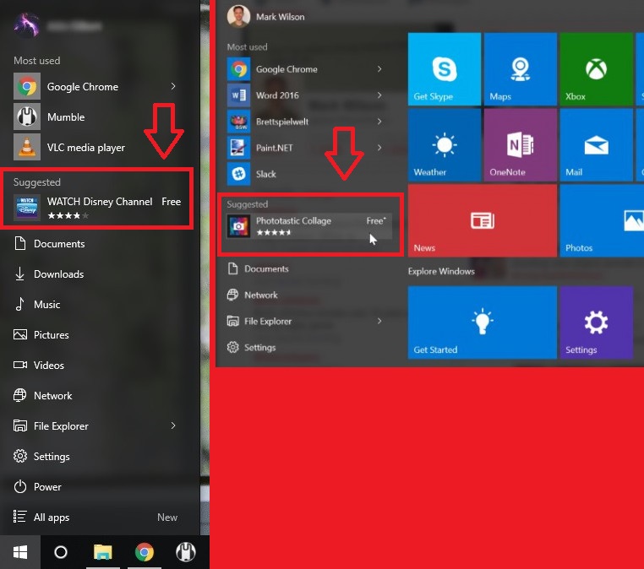
Task: Open the Xbox tile
Action: (x=597, y=69)
